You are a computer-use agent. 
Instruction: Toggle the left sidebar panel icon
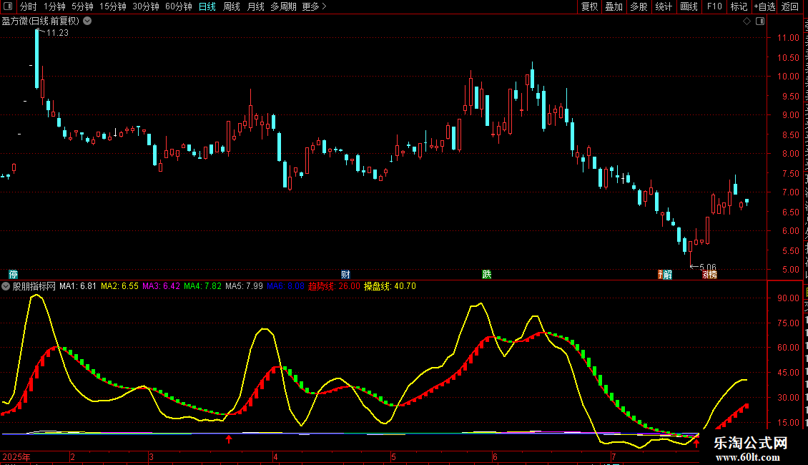[x=8, y=6]
